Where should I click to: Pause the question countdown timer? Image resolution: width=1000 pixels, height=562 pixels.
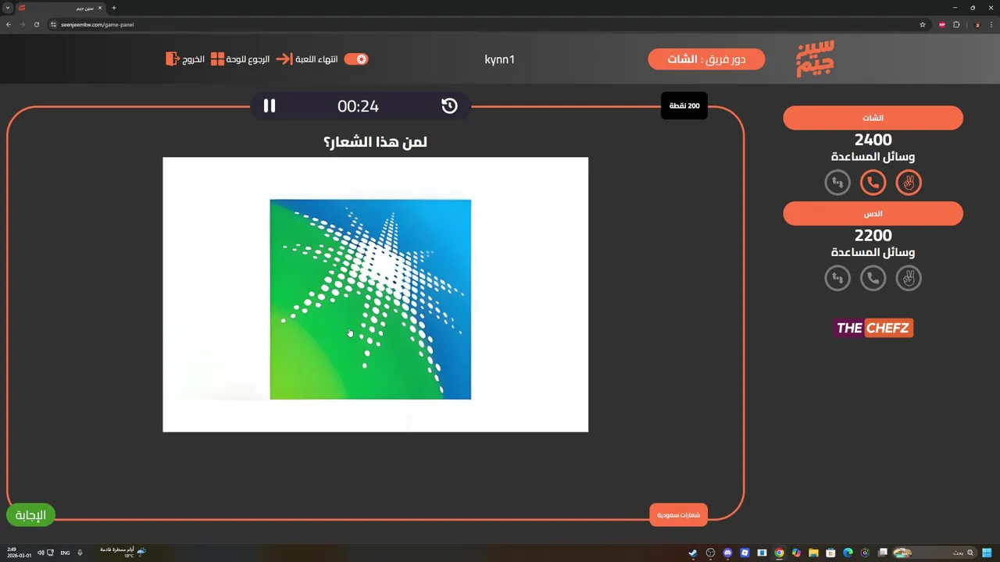pos(270,106)
